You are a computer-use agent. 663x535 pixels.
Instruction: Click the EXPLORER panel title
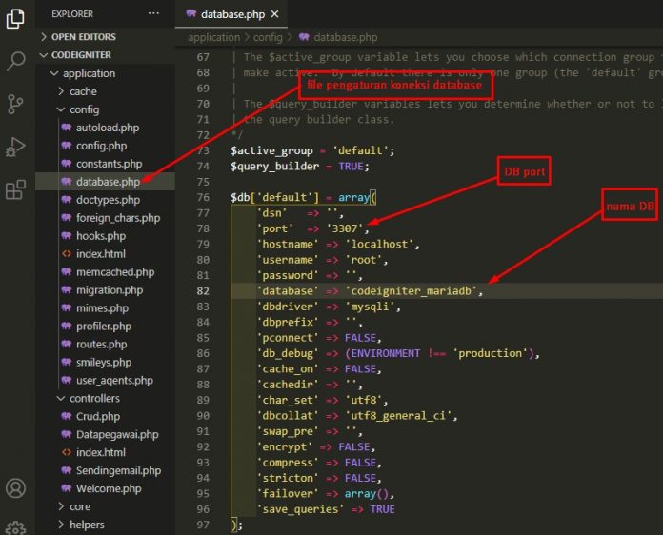[x=72, y=14]
